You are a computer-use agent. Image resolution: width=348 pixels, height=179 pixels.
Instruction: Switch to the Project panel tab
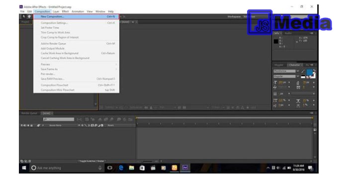(25, 22)
